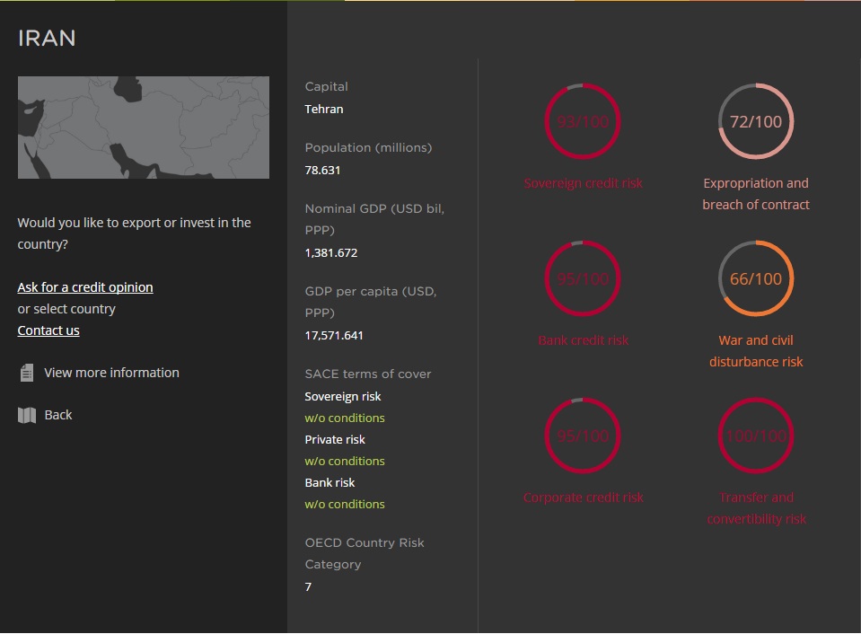861x634 pixels.
Task: Click the Sovereign credit risk 93/100 gauge
Action: click(583, 122)
